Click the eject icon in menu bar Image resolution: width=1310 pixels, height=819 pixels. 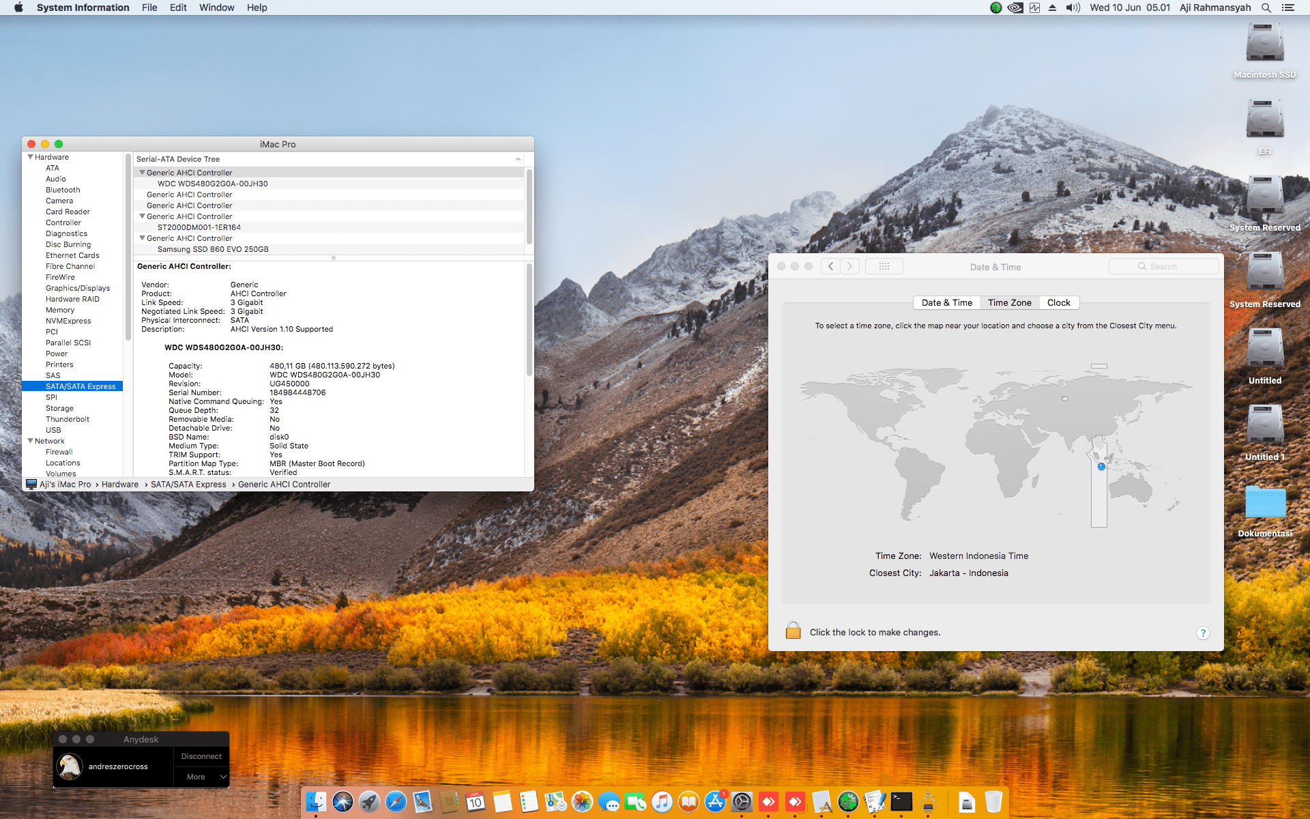(x=1052, y=8)
